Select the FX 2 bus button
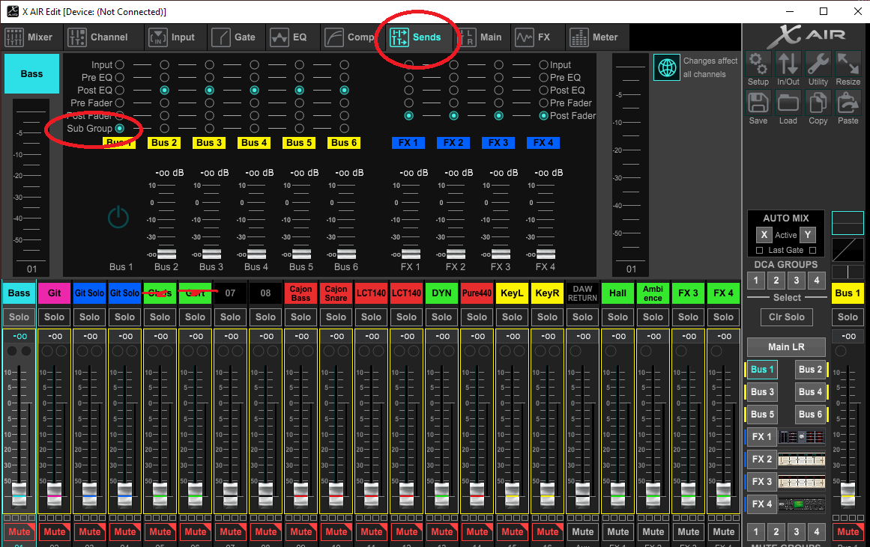 coord(762,459)
